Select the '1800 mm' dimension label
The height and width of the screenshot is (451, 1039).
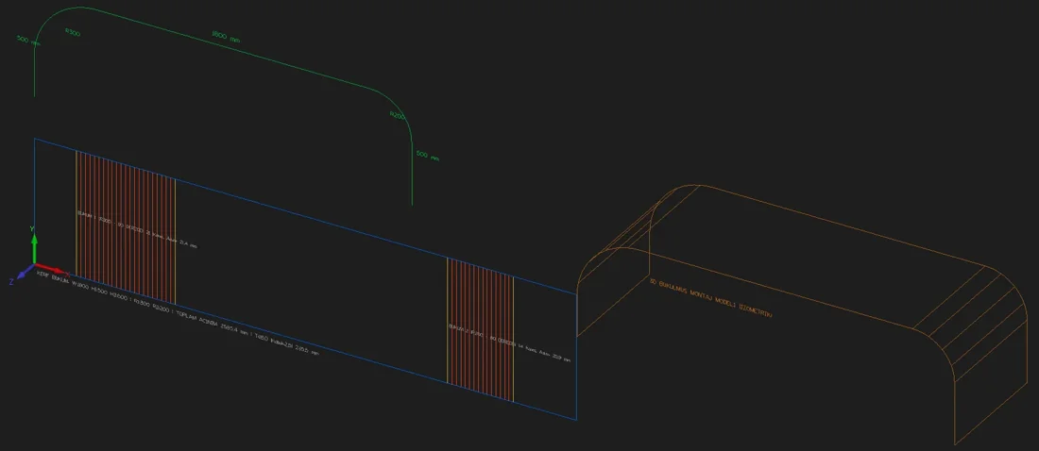(x=226, y=37)
